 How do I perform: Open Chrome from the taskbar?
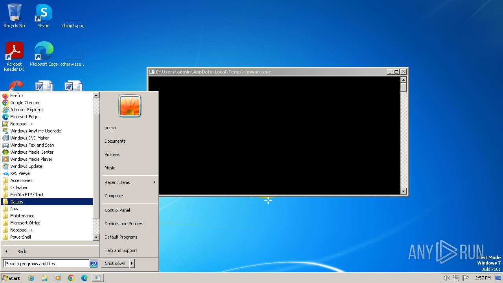click(x=71, y=278)
